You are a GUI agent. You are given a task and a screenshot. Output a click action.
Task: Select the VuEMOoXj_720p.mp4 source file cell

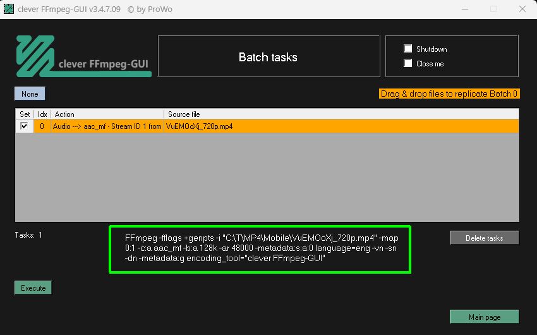click(x=341, y=126)
